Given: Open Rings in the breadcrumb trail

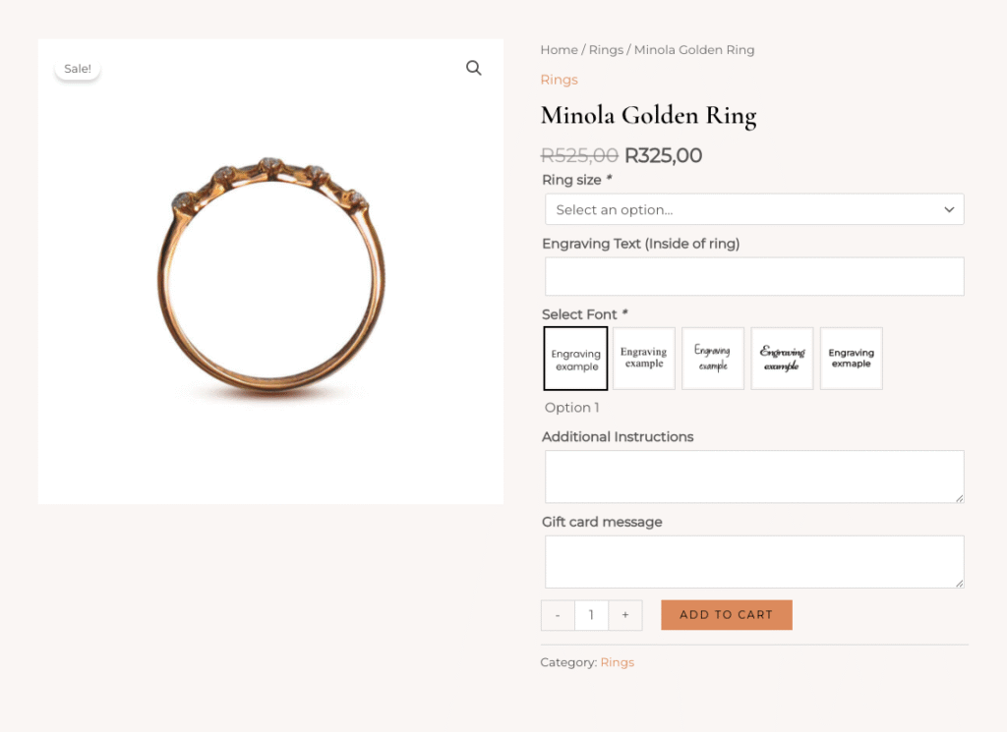Looking at the screenshot, I should [606, 50].
